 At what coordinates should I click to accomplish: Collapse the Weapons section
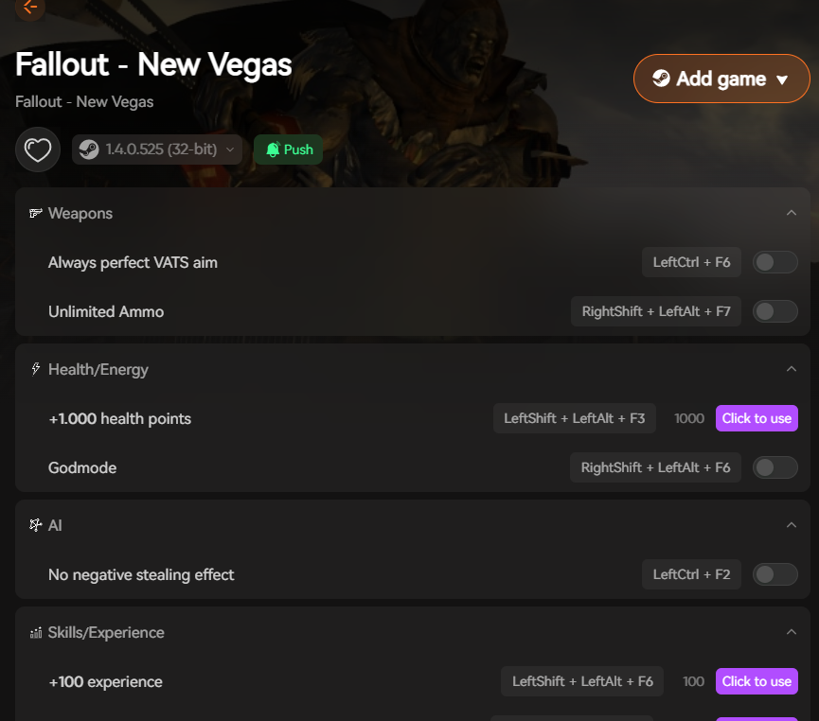click(x=792, y=213)
